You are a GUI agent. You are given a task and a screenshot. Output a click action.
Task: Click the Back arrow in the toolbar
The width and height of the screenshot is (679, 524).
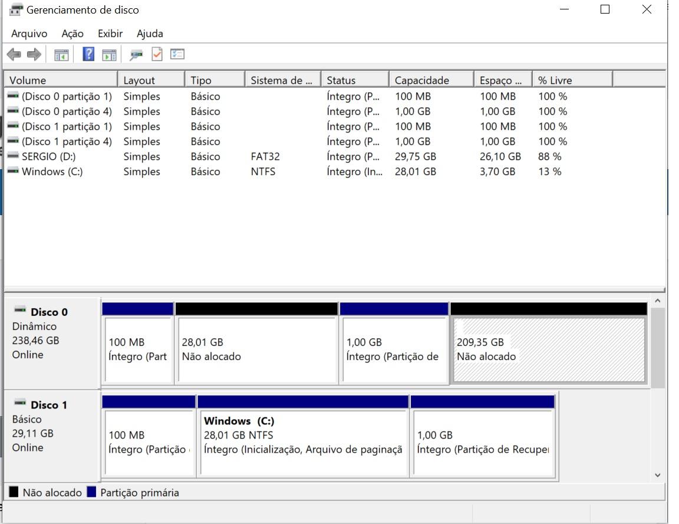(x=14, y=55)
